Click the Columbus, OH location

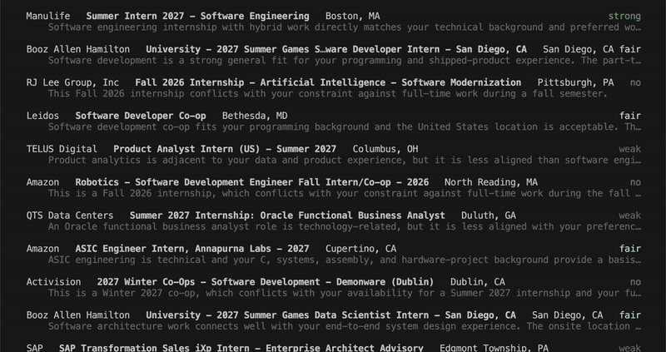pos(385,149)
